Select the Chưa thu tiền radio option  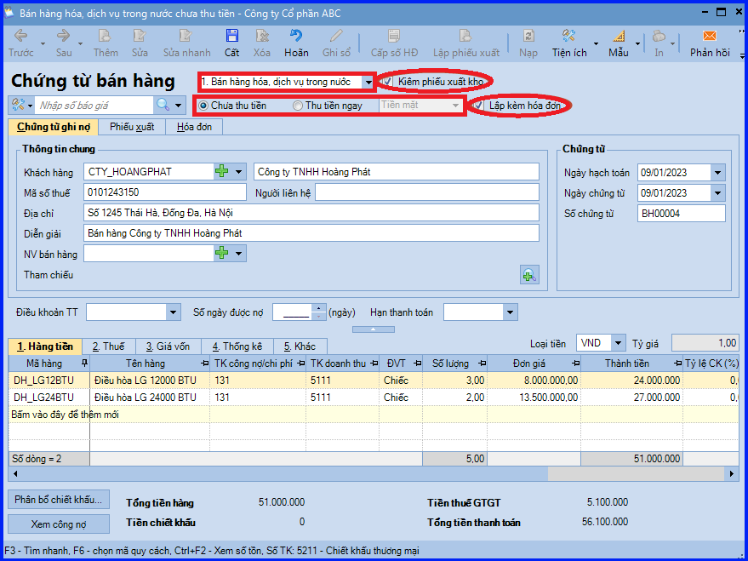pyautogui.click(x=203, y=106)
